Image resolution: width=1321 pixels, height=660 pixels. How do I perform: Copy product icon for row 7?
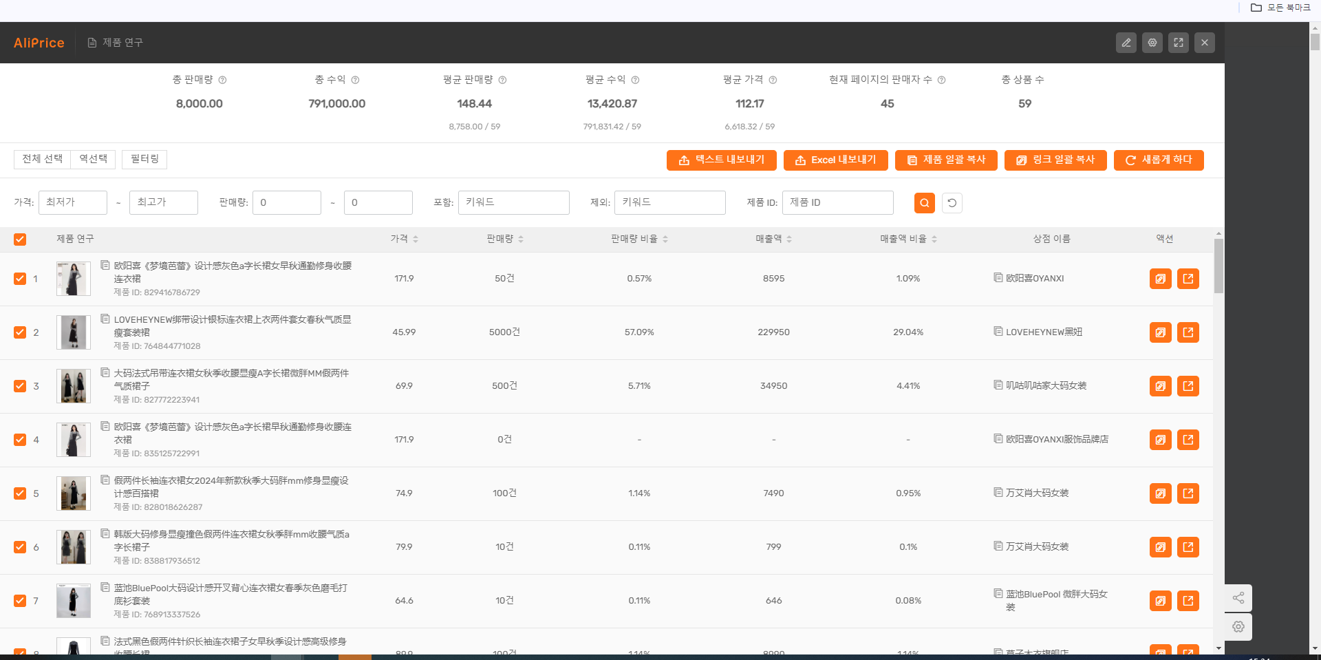coord(1161,601)
